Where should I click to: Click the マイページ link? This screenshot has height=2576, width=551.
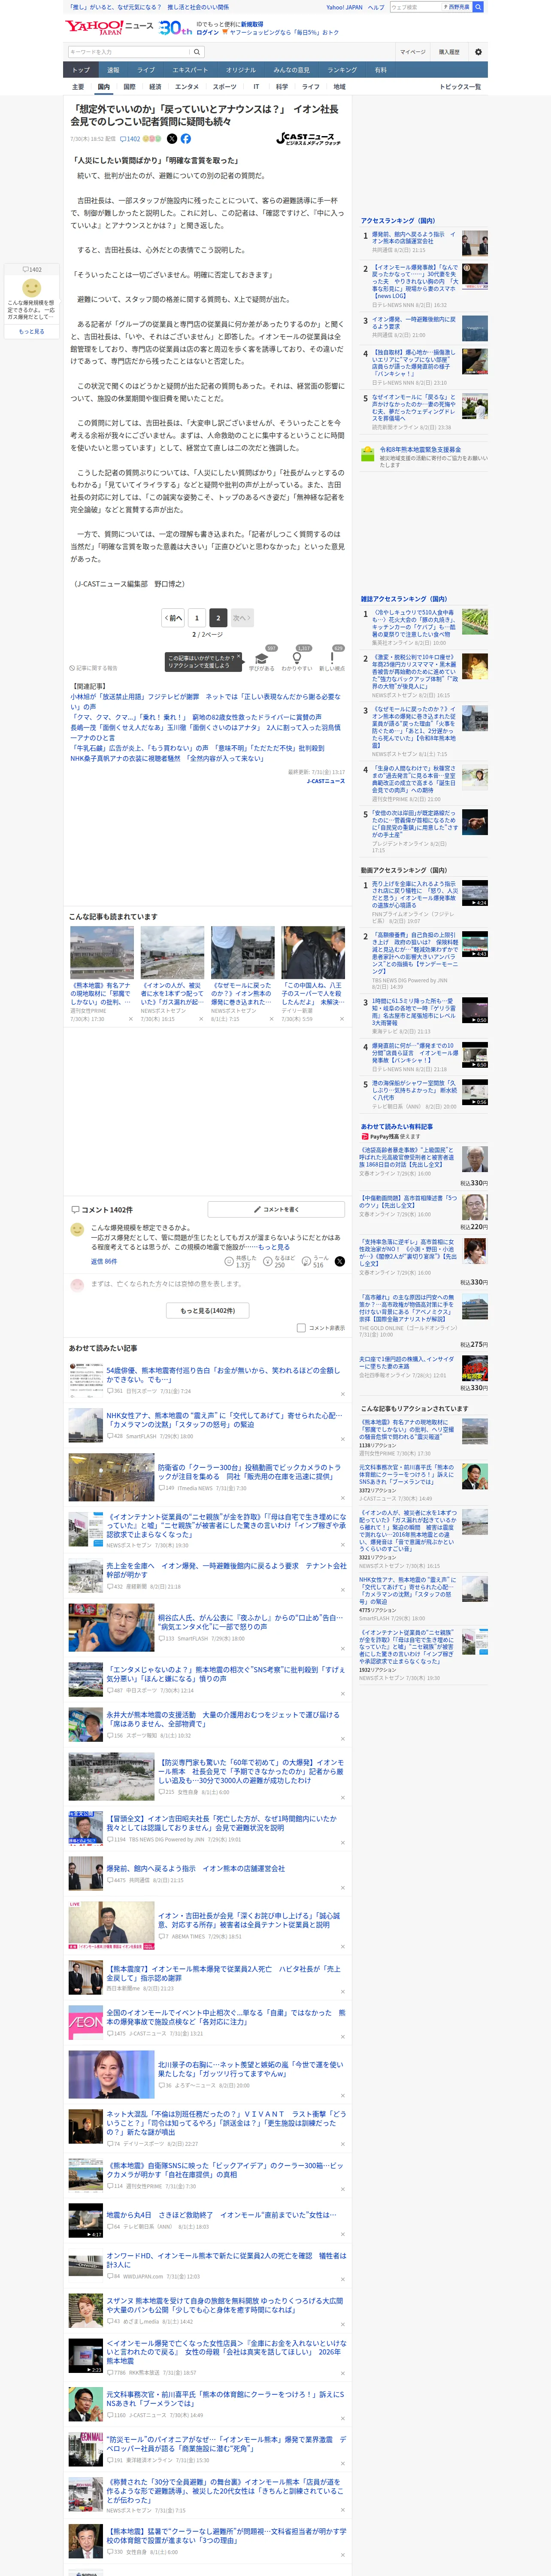[413, 52]
